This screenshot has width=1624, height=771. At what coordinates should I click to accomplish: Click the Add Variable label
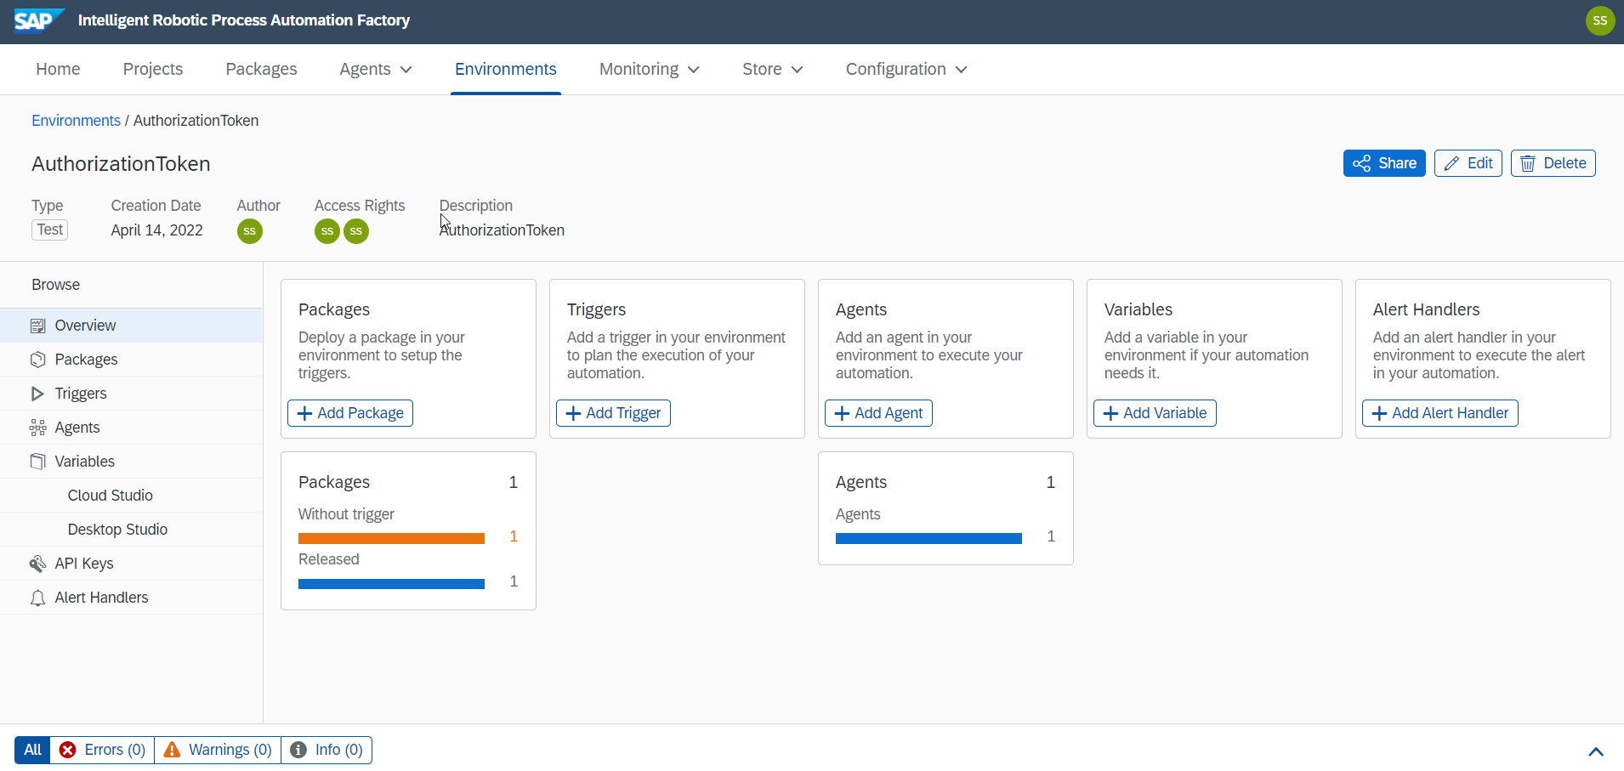click(x=1165, y=413)
